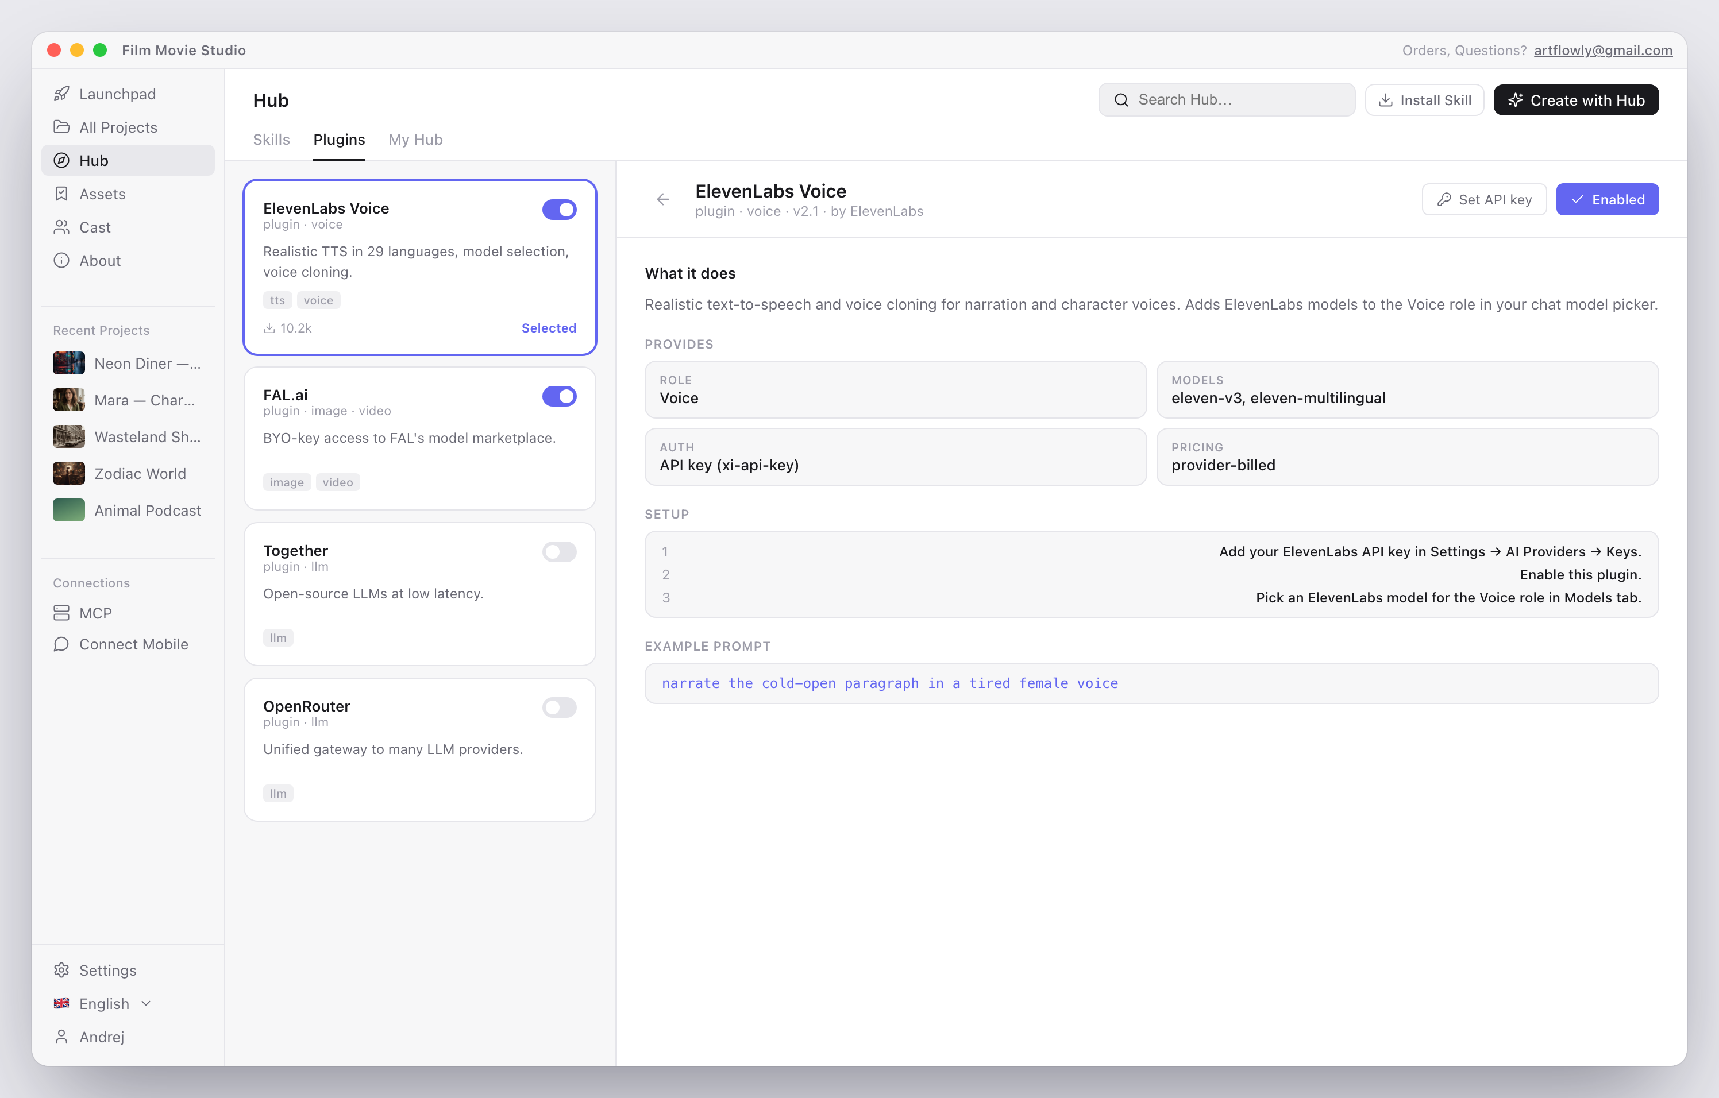Screen dimensions: 1719x1098
Task: Open the artflowly@gmail.com email link
Action: pos(1602,50)
